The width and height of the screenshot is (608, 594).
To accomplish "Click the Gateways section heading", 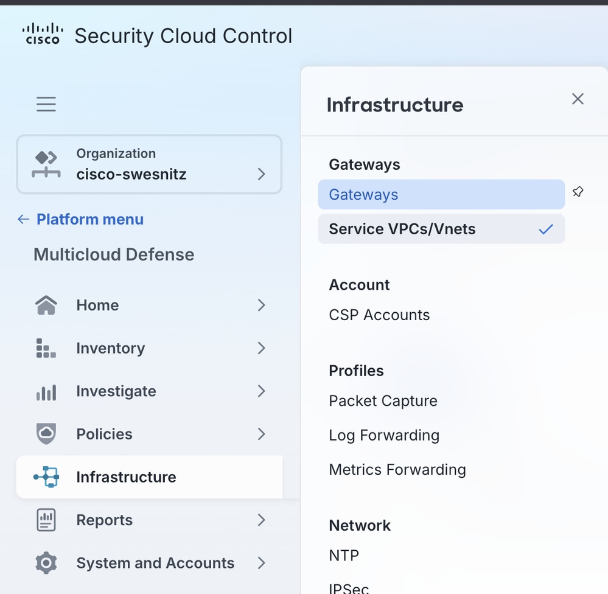I will coord(365,165).
